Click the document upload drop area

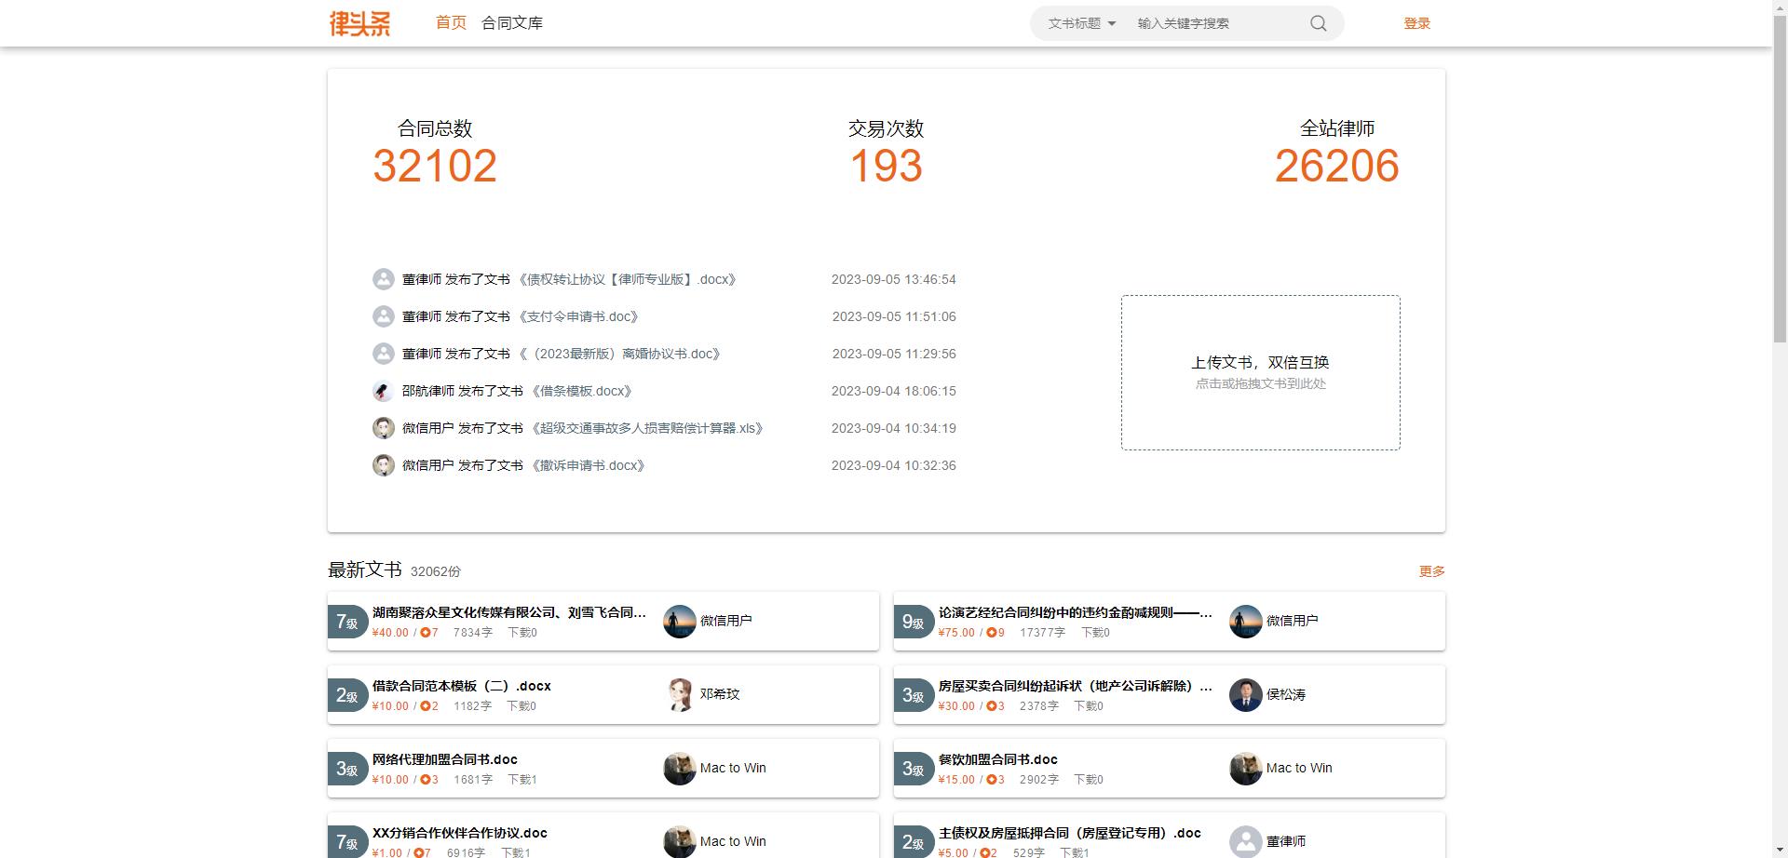[x=1261, y=371]
